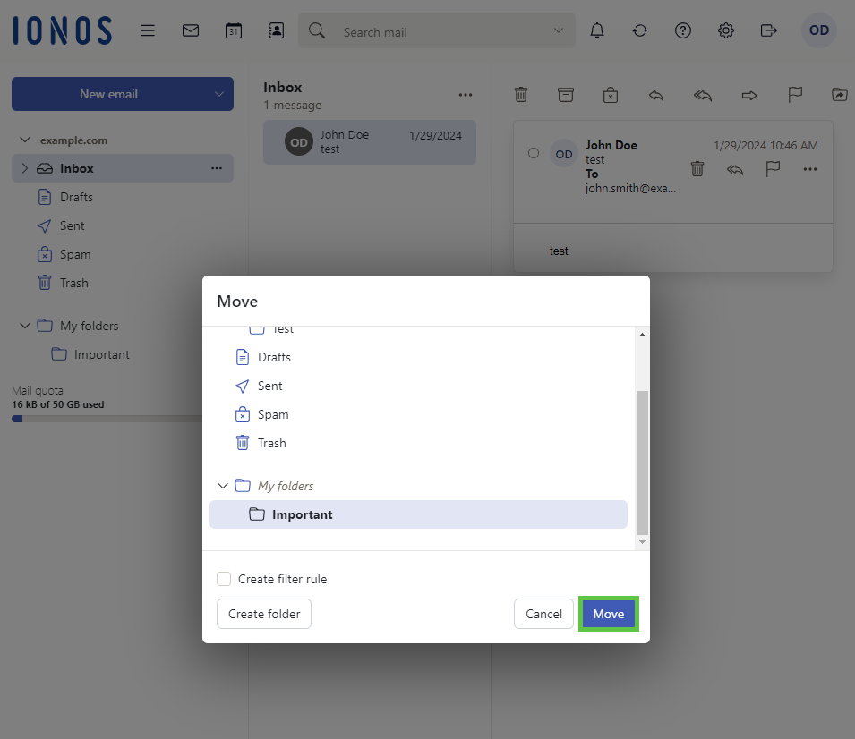Open the settings gear icon
Image resolution: width=855 pixels, height=739 pixels.
click(726, 30)
